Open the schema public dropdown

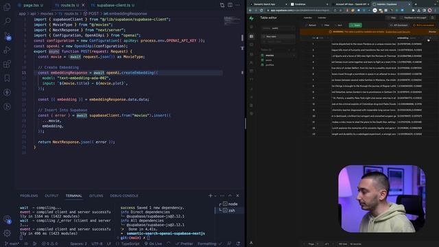point(278,28)
